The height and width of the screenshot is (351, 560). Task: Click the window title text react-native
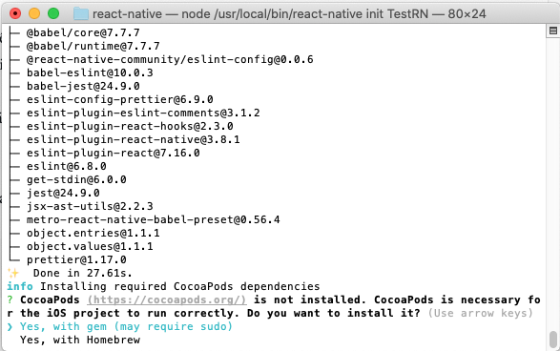[127, 14]
